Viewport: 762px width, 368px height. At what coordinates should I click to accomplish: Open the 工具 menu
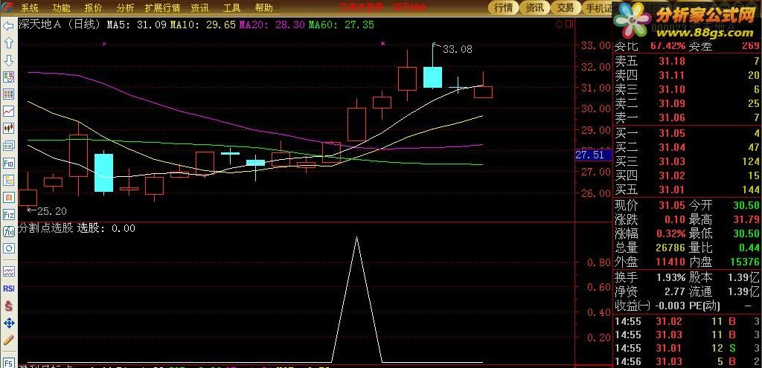point(231,7)
